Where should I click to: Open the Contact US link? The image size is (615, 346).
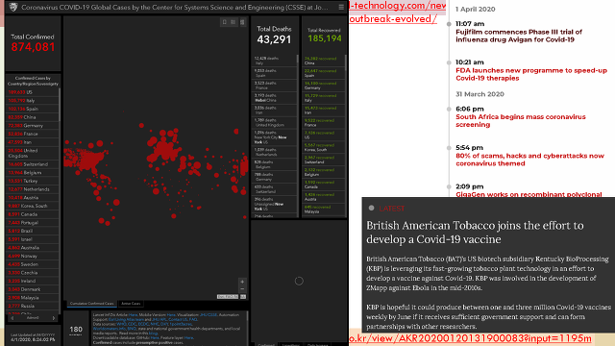178,319
